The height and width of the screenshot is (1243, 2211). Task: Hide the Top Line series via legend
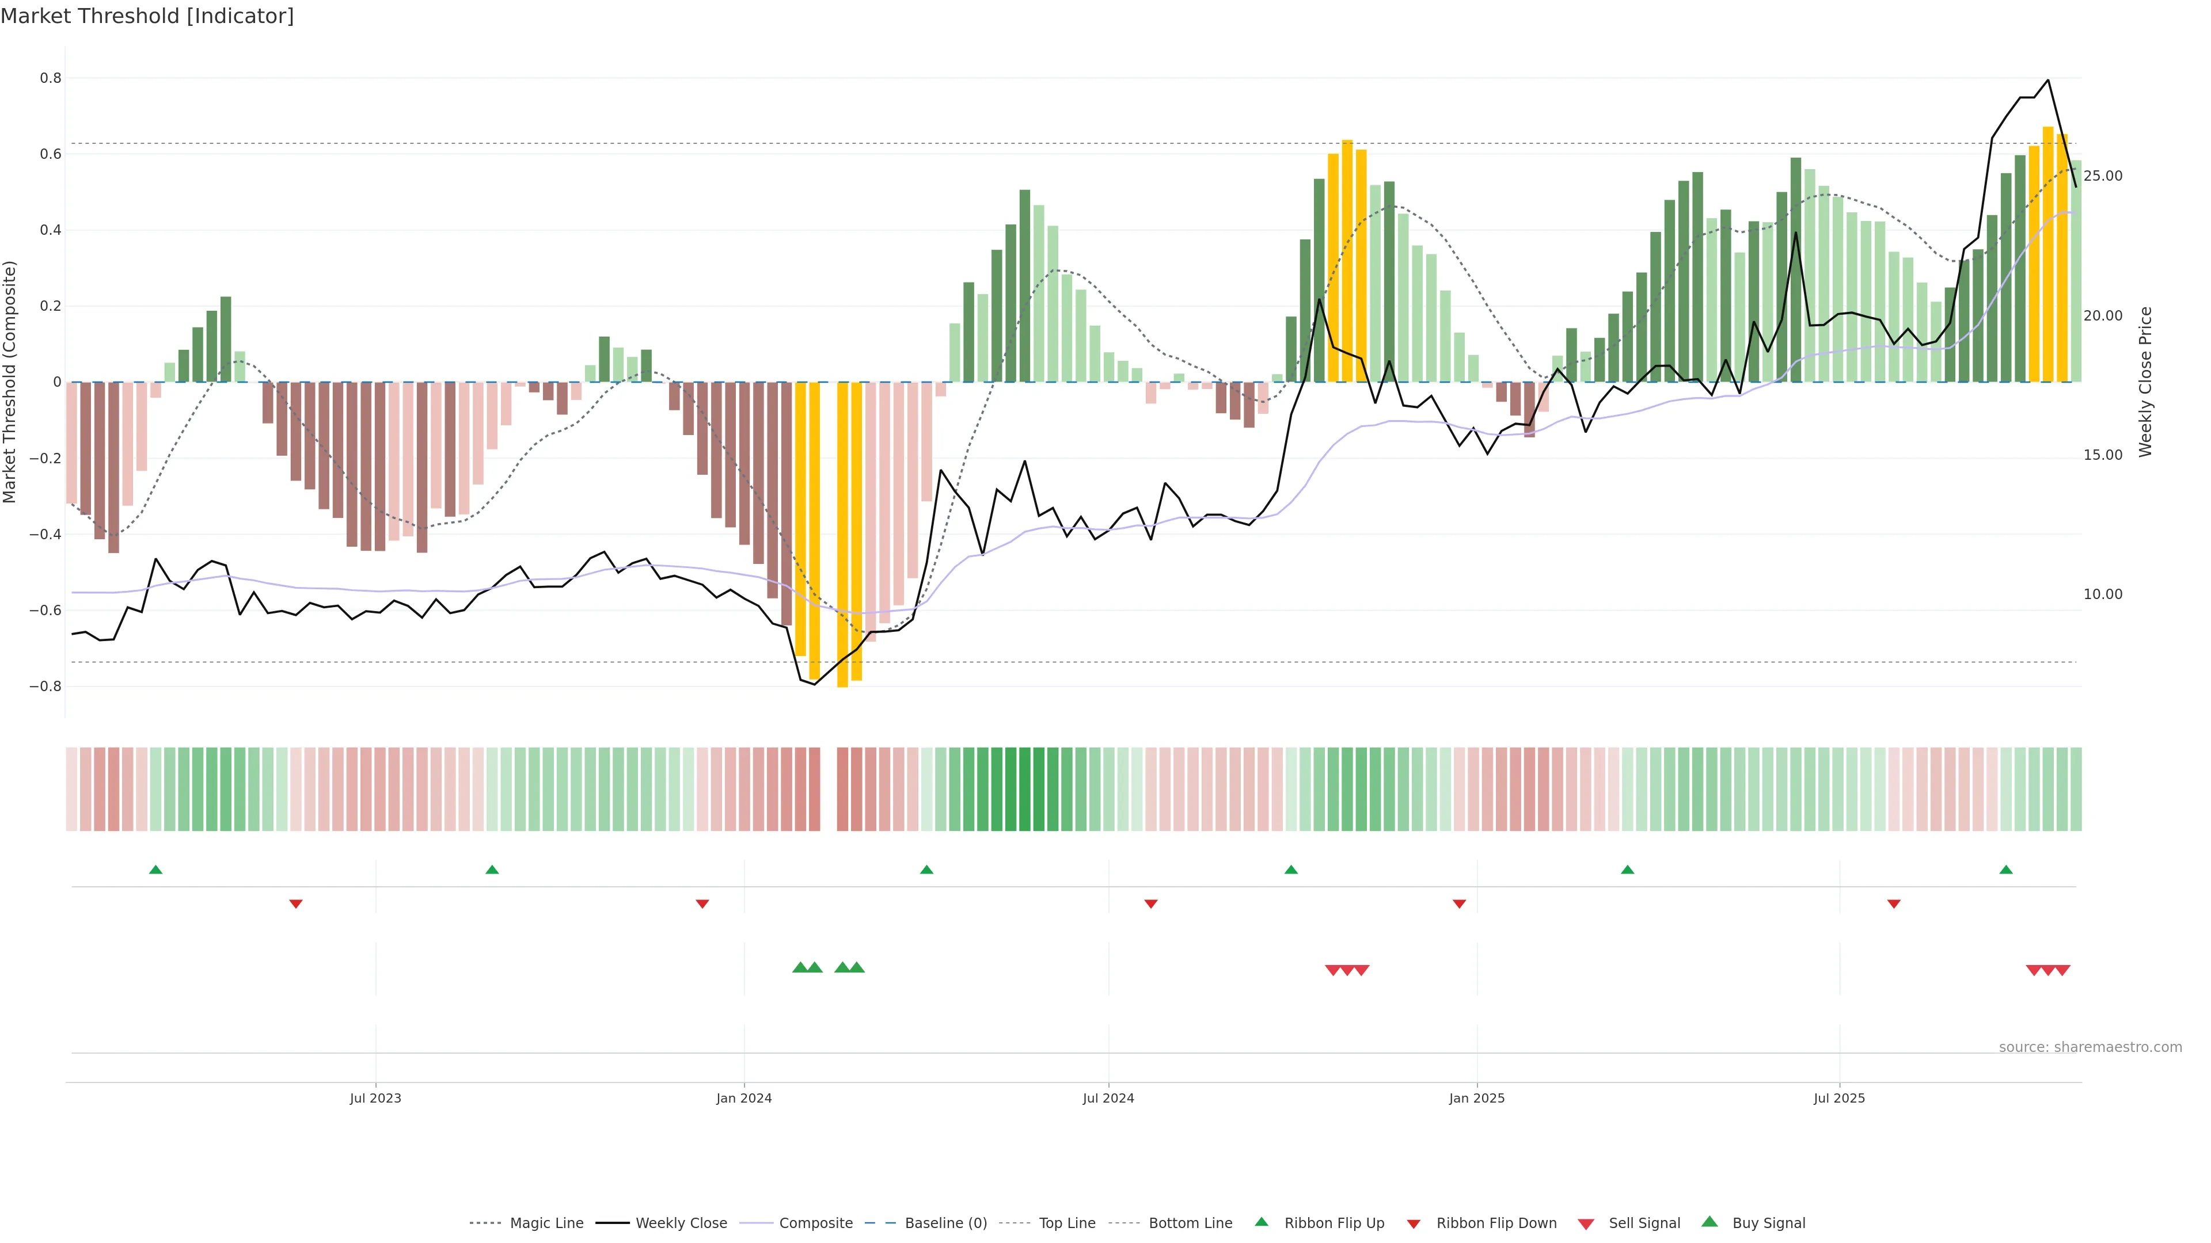coord(1067,1223)
